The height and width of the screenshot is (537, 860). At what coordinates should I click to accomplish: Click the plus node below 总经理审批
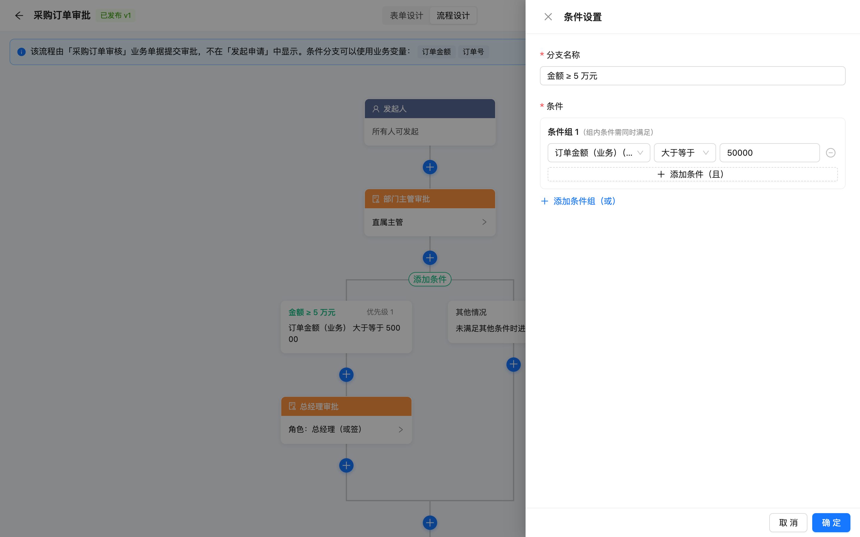[x=346, y=465]
